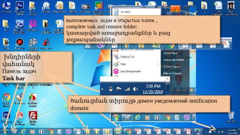Click the clock in the main taskbar

tap(232, 132)
